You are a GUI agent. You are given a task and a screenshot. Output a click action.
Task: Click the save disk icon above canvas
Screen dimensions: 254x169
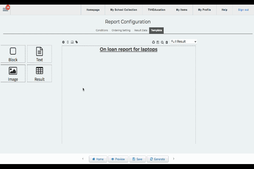click(158, 42)
